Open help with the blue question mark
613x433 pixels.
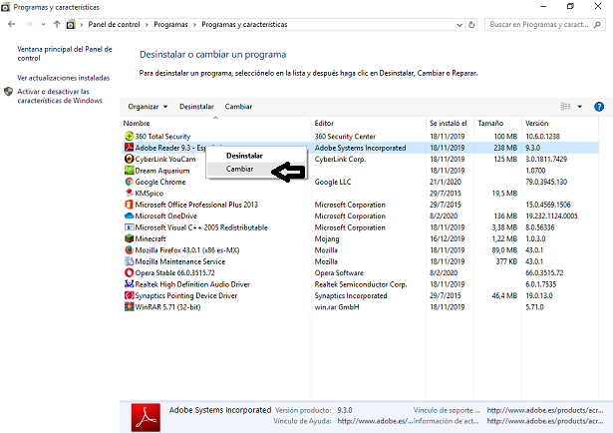point(599,107)
